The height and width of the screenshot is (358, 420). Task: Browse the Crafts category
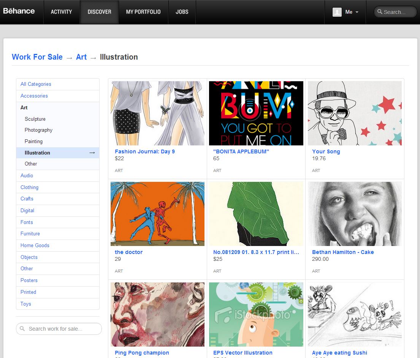point(58,199)
